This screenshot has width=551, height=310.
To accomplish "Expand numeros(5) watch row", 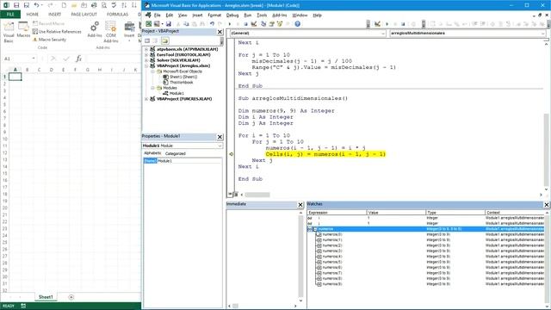I will coord(319,262).
